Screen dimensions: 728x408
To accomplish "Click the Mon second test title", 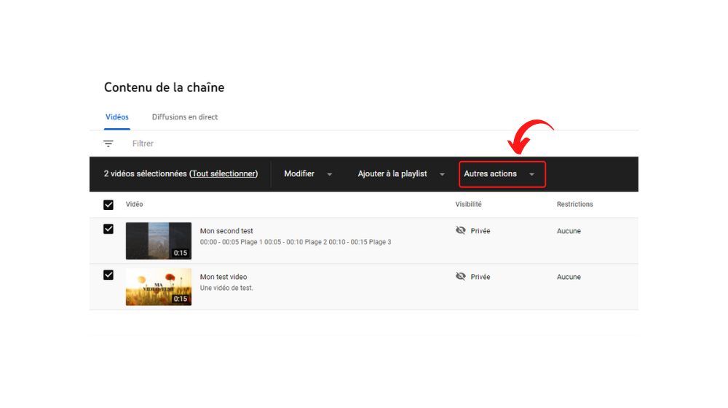I will tap(226, 231).
